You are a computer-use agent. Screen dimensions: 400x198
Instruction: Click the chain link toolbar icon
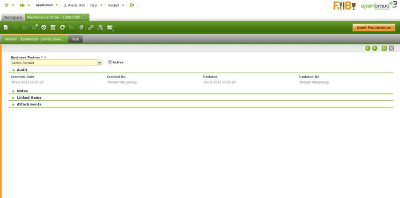tap(91, 27)
